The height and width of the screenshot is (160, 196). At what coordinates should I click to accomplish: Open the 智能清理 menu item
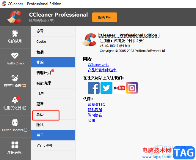(x=53, y=83)
